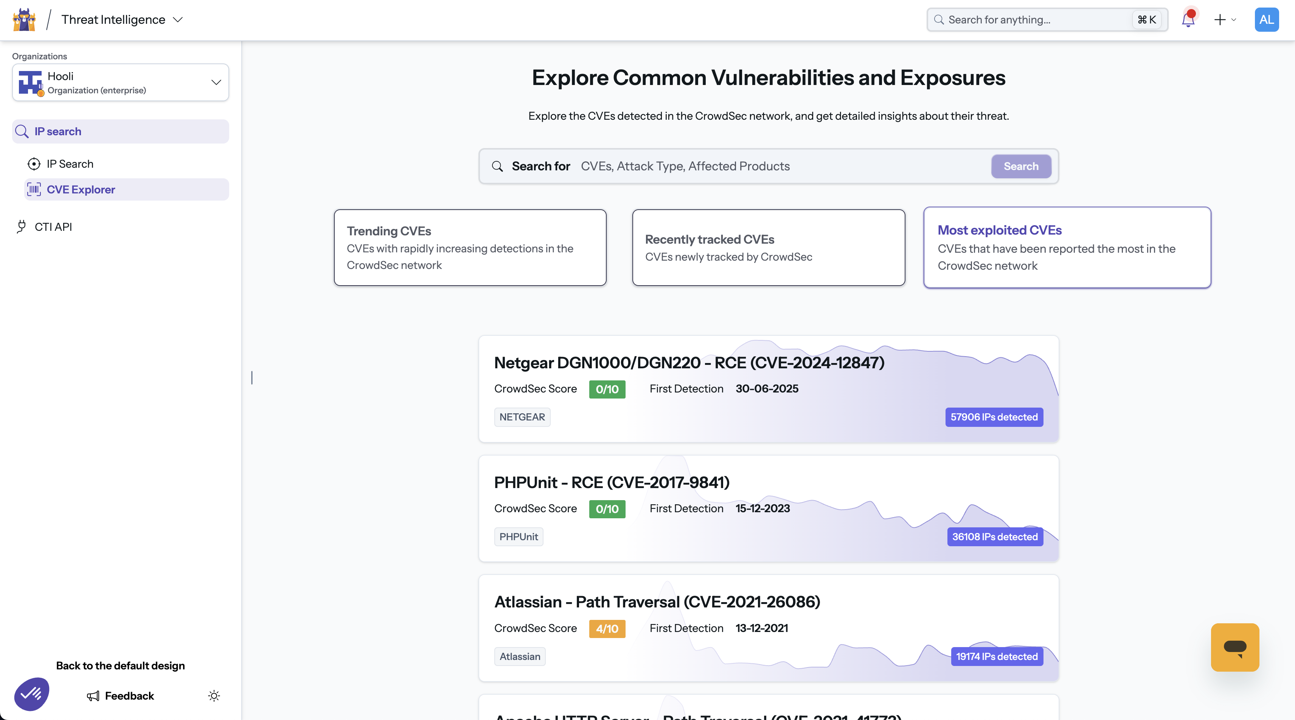Select the Trending CVEs panel
This screenshot has width=1295, height=720.
click(x=469, y=247)
